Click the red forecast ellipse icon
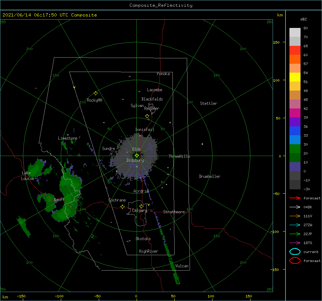 tap(295, 261)
